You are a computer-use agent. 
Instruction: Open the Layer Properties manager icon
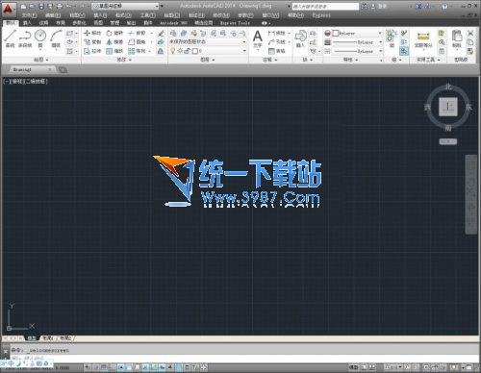tap(173, 33)
